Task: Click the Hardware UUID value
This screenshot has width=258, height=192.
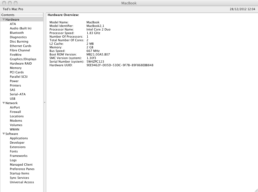Action: 120,65
